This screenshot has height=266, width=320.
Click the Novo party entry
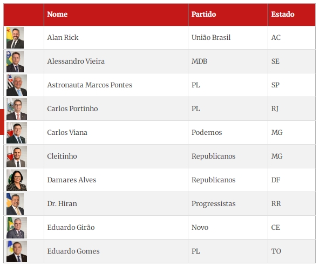tap(200, 228)
